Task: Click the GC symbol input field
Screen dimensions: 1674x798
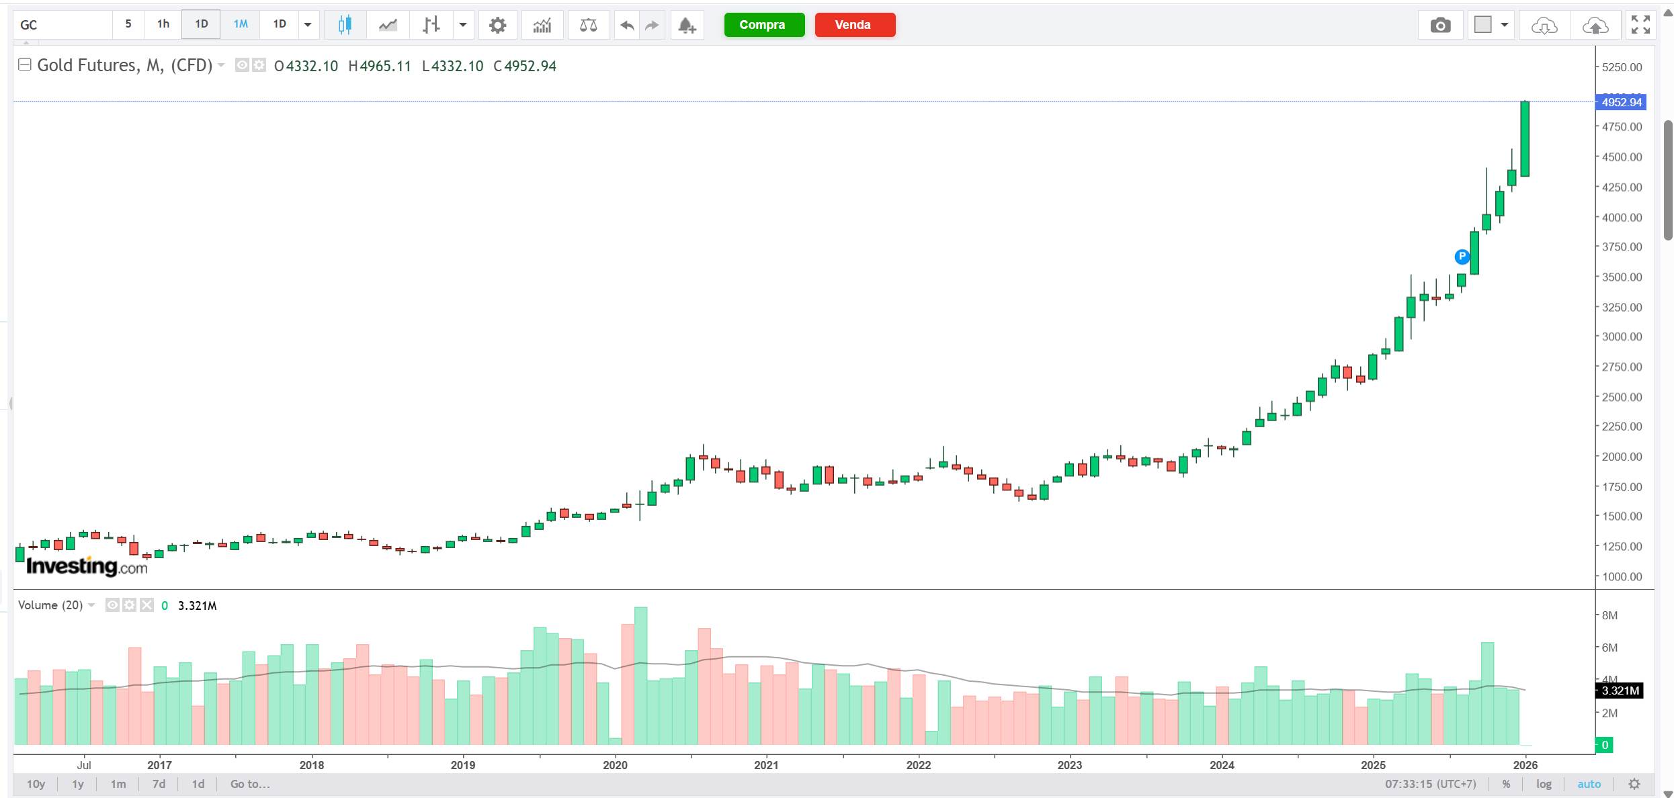Action: coord(62,25)
